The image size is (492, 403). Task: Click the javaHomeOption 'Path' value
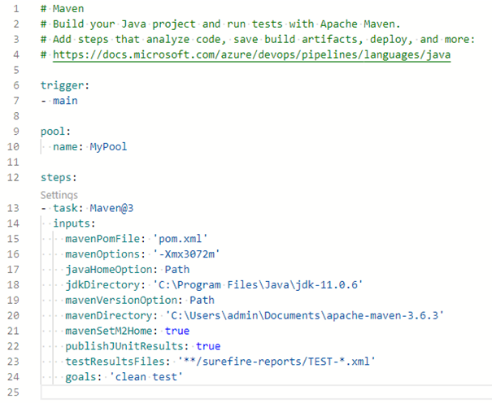177,270
